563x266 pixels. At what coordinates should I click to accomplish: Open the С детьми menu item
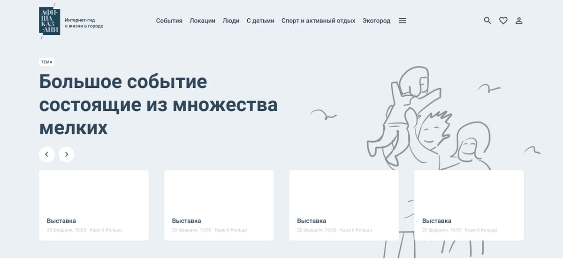[x=260, y=21]
